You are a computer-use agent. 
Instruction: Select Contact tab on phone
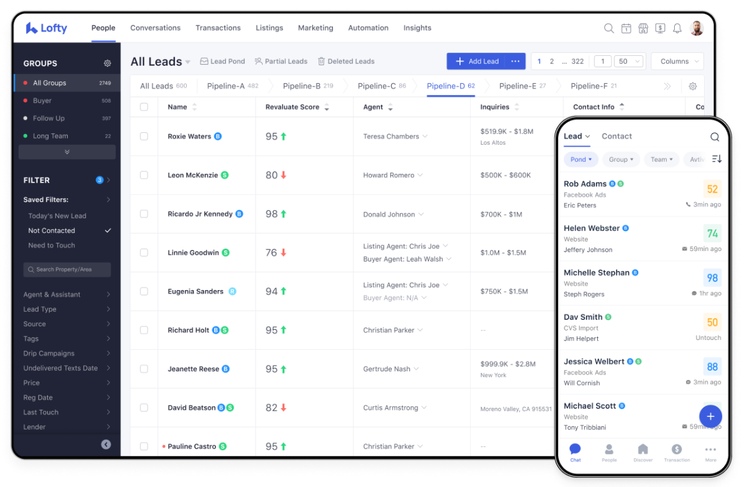[616, 136]
